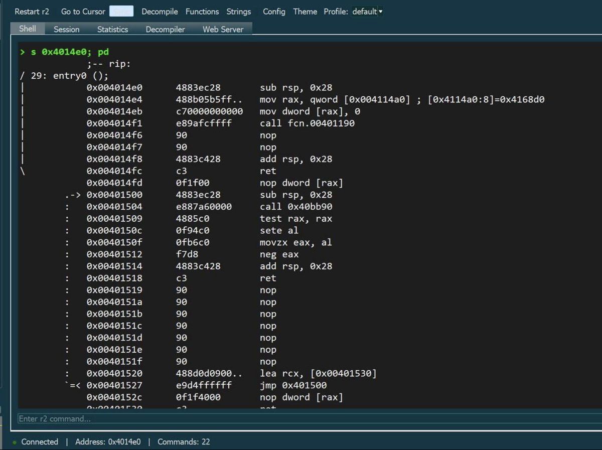Click the Address 0x4014e0 status text
The image size is (602, 450).
point(108,442)
